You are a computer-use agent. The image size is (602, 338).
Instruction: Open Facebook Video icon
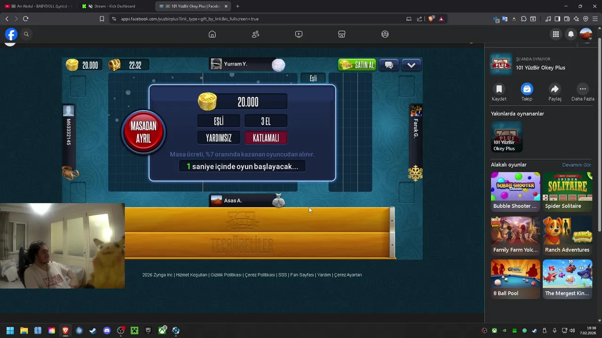[x=299, y=34]
